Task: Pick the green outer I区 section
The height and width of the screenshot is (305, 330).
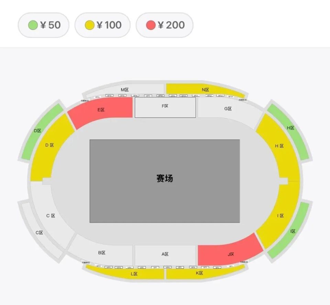Action: (x=293, y=231)
